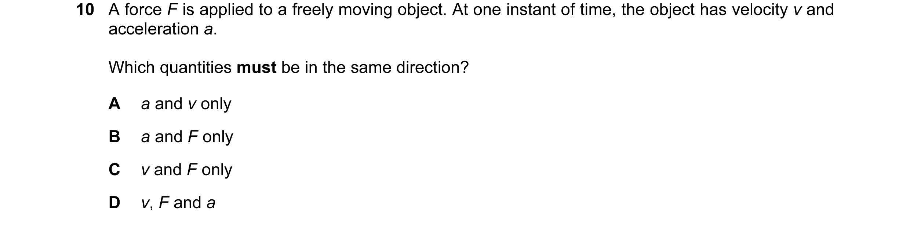Click the bold word 'must'
This screenshot has height=225, width=910.
pyautogui.click(x=256, y=67)
